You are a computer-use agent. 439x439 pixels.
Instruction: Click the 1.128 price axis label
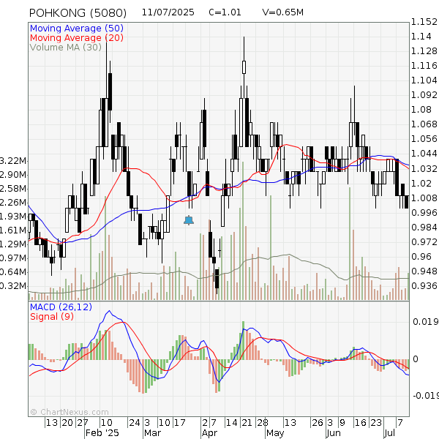tap(424, 51)
